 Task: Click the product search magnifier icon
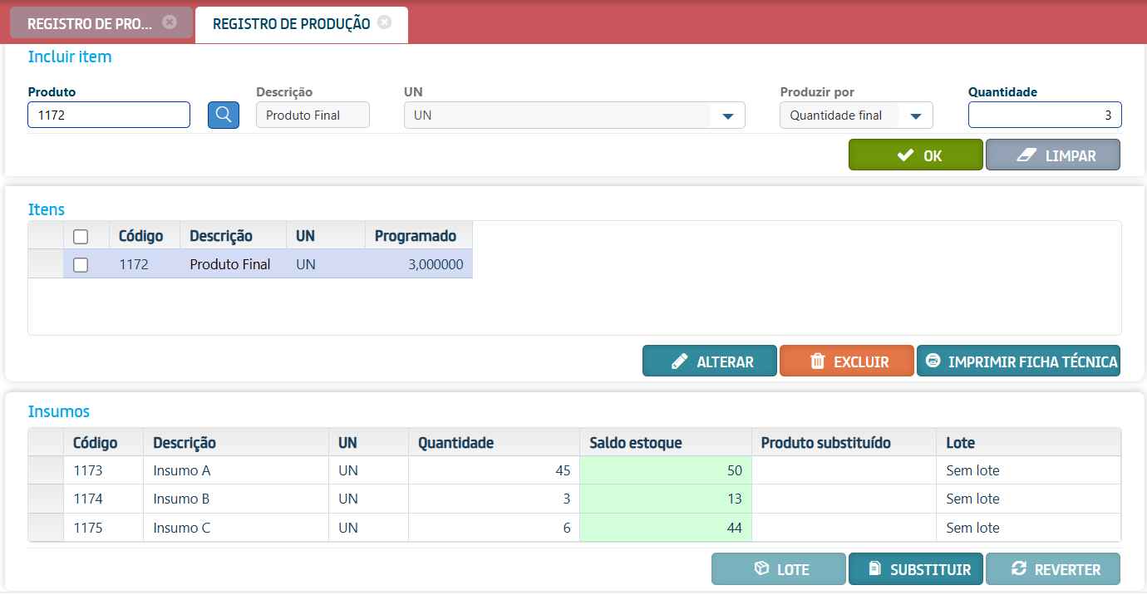[223, 115]
